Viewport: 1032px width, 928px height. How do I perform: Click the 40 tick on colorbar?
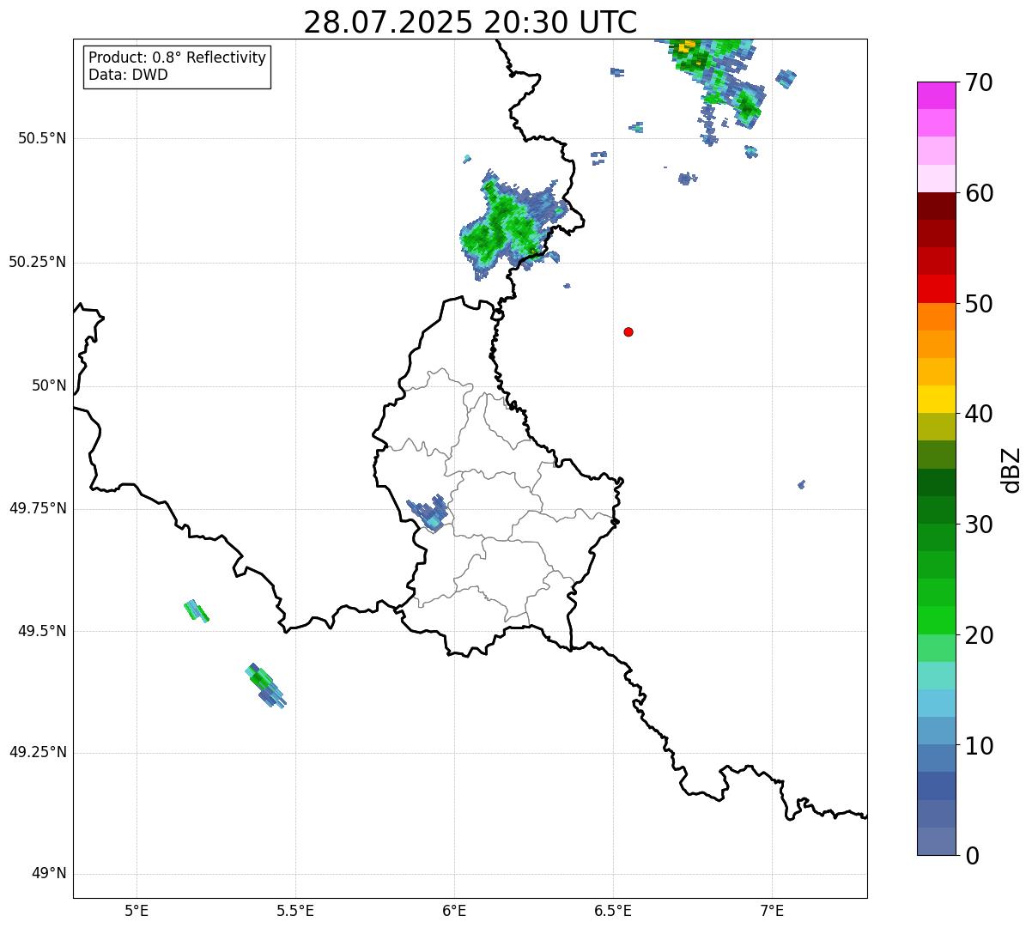(x=979, y=414)
